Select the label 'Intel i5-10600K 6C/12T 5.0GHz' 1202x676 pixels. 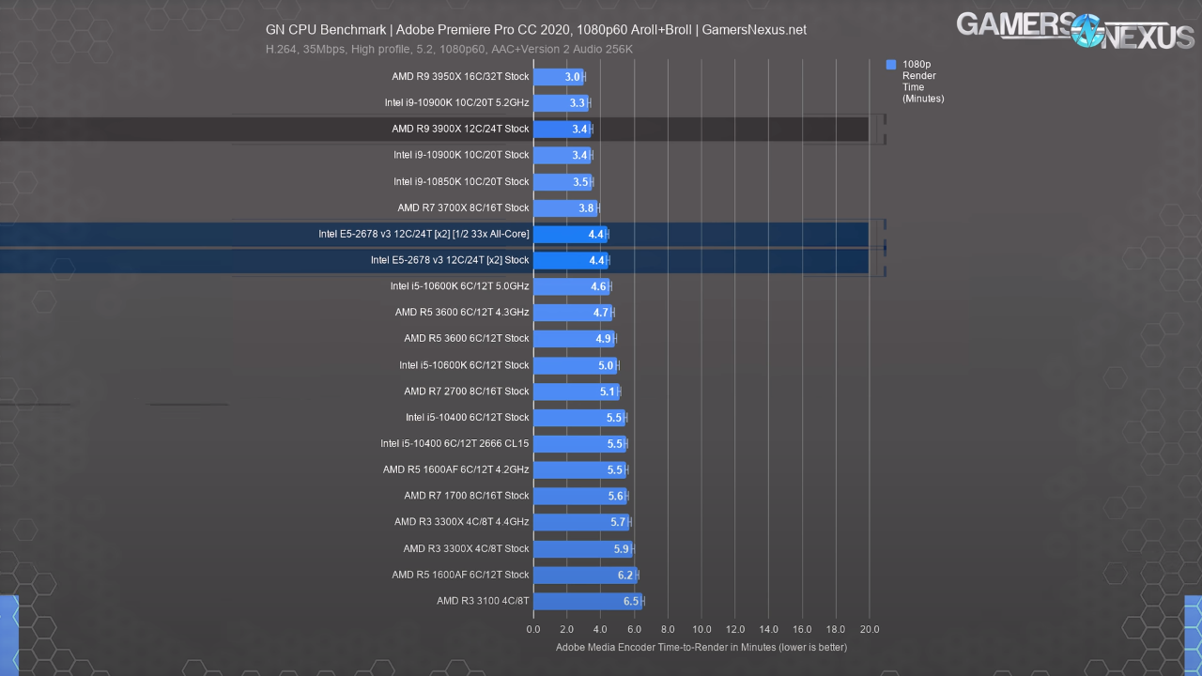(x=460, y=286)
